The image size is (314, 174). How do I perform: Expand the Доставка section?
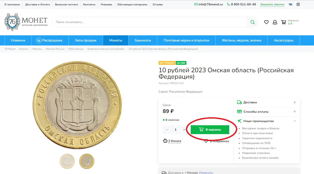tap(267, 103)
